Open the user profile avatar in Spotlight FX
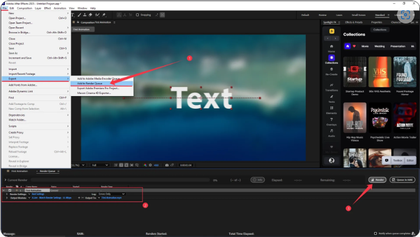This screenshot has width=420, height=237. pos(332,161)
